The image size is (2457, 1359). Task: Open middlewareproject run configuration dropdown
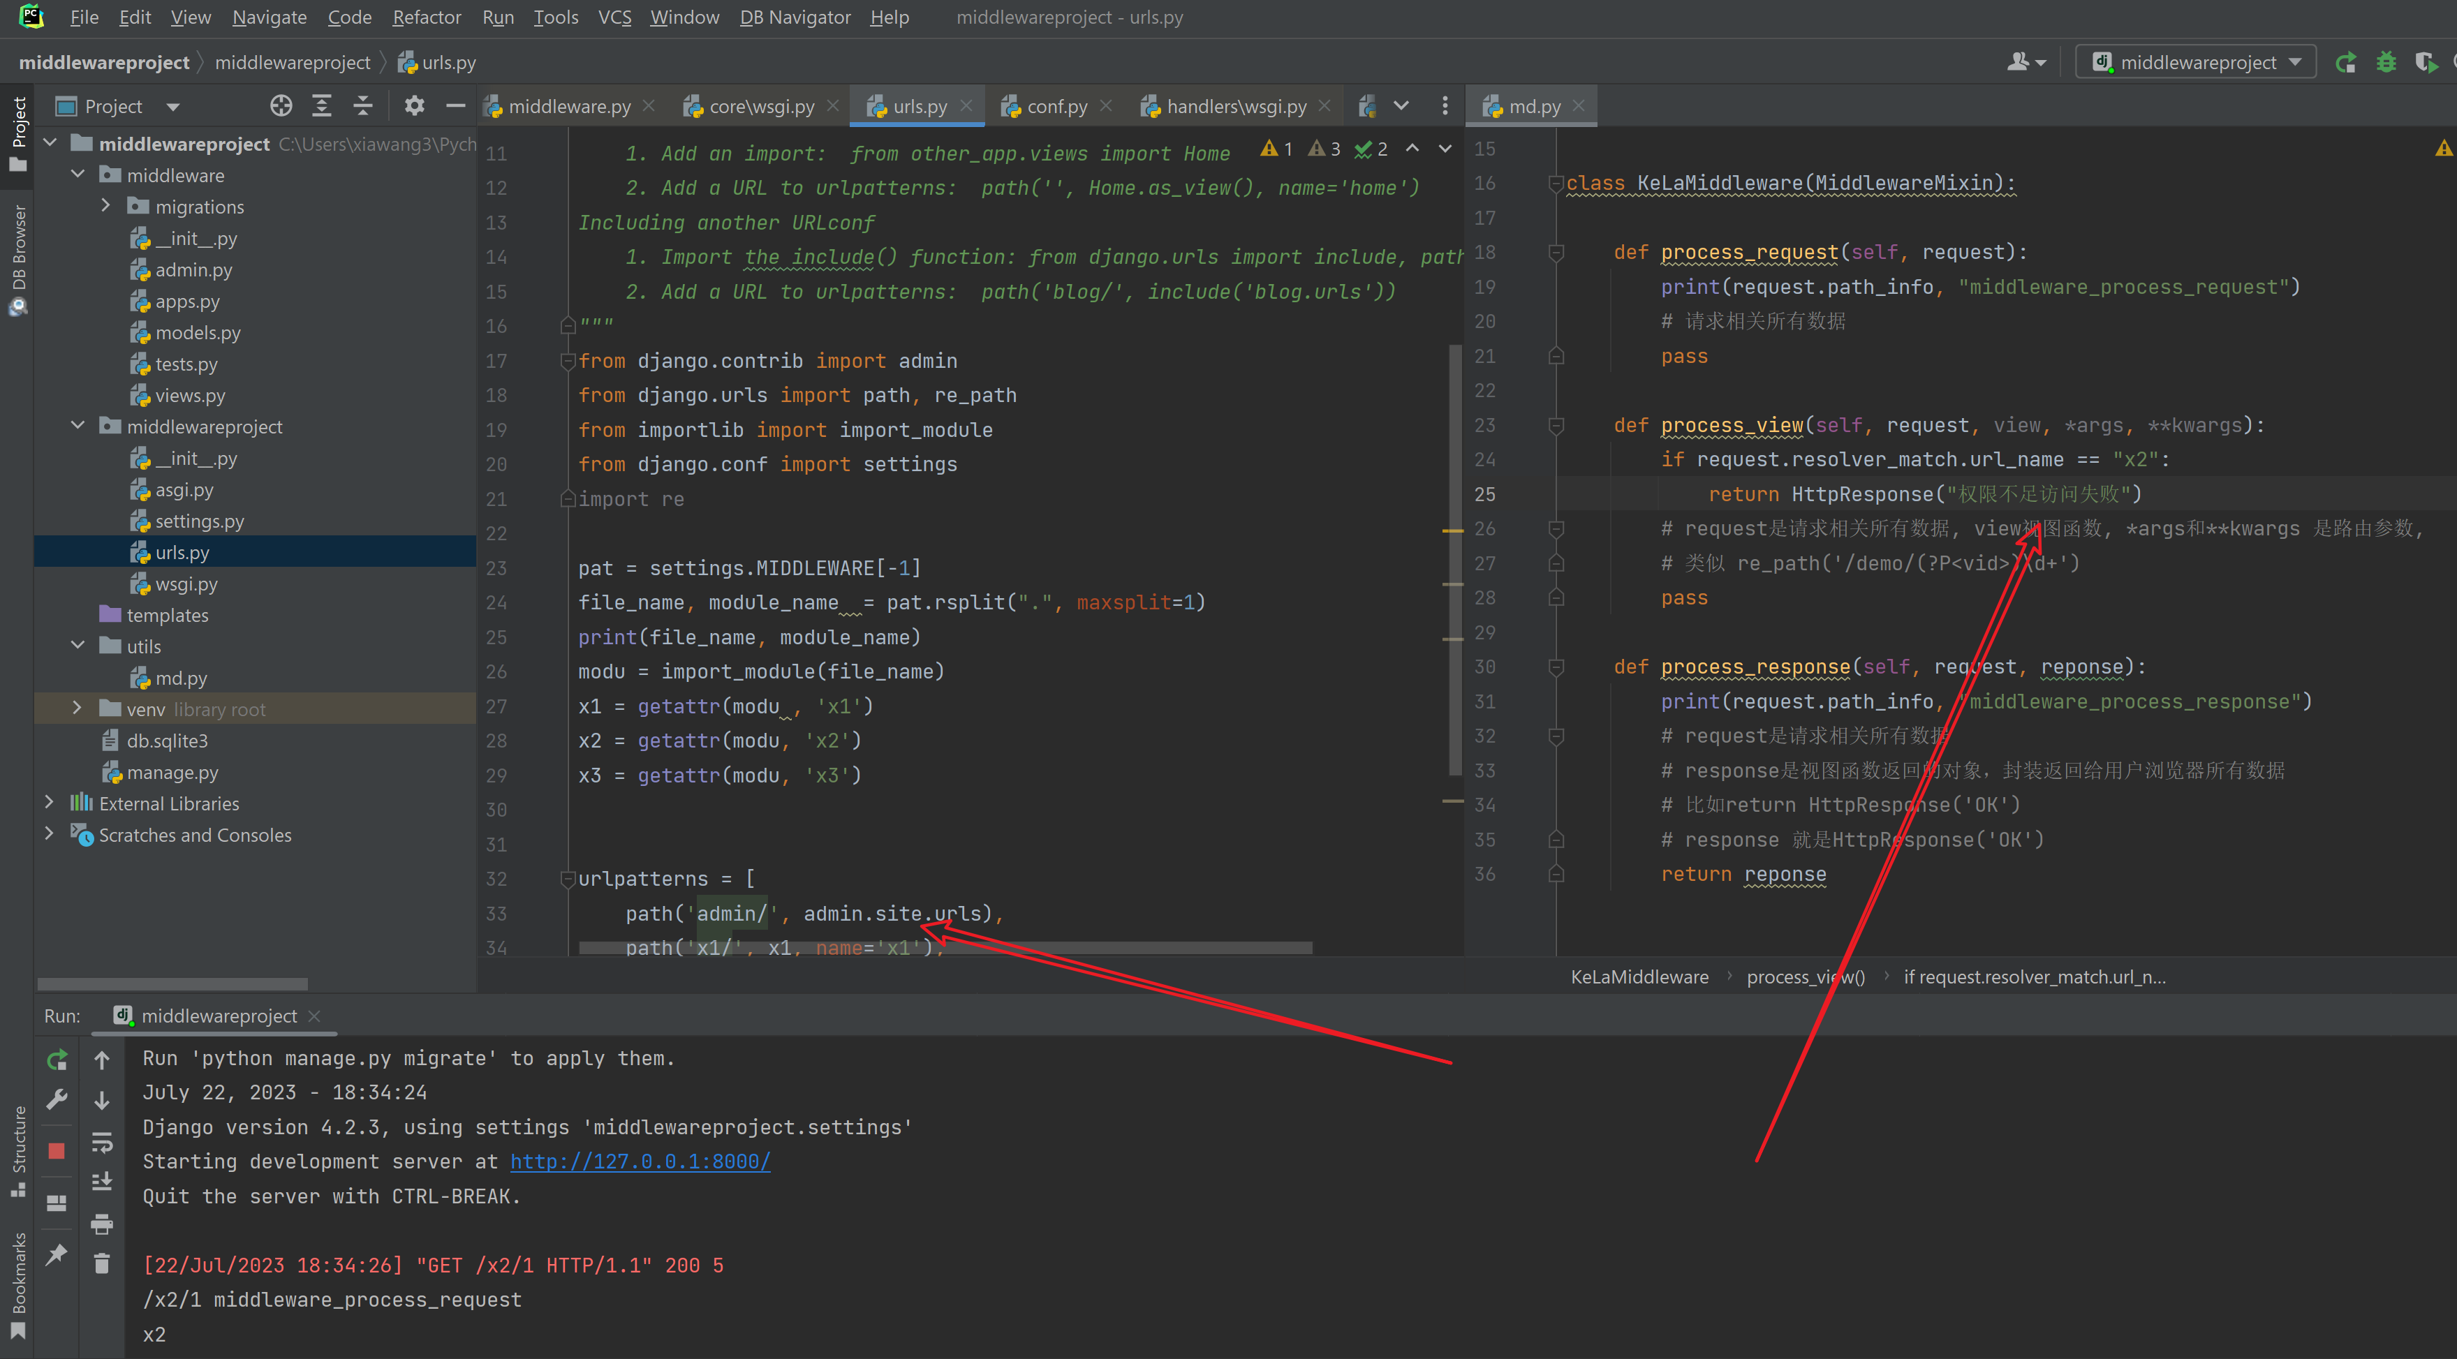pos(2196,63)
